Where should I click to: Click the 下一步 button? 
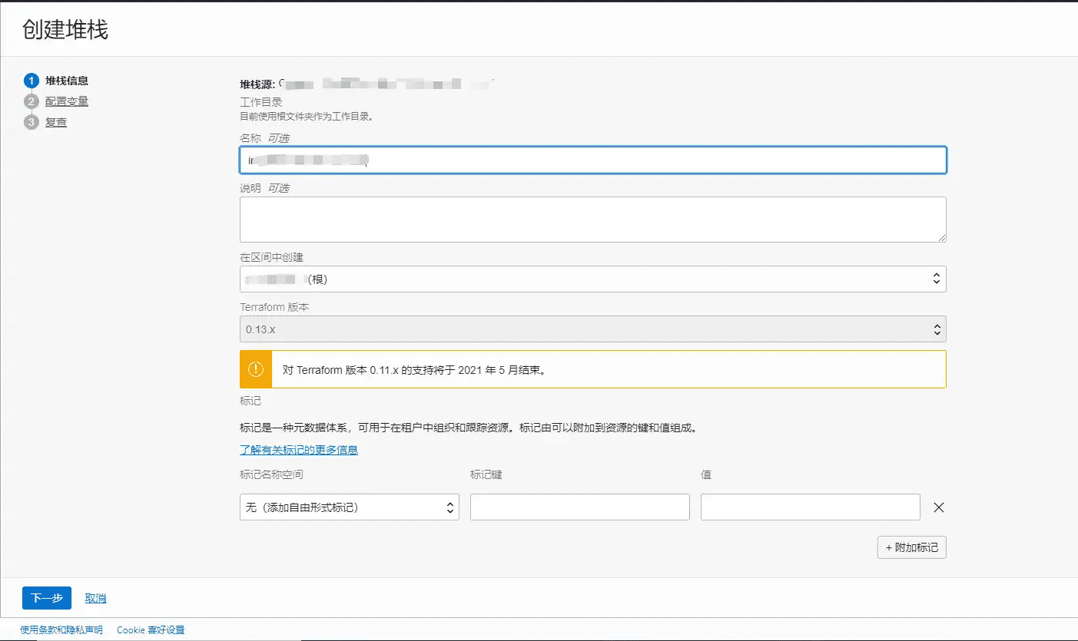tap(46, 597)
